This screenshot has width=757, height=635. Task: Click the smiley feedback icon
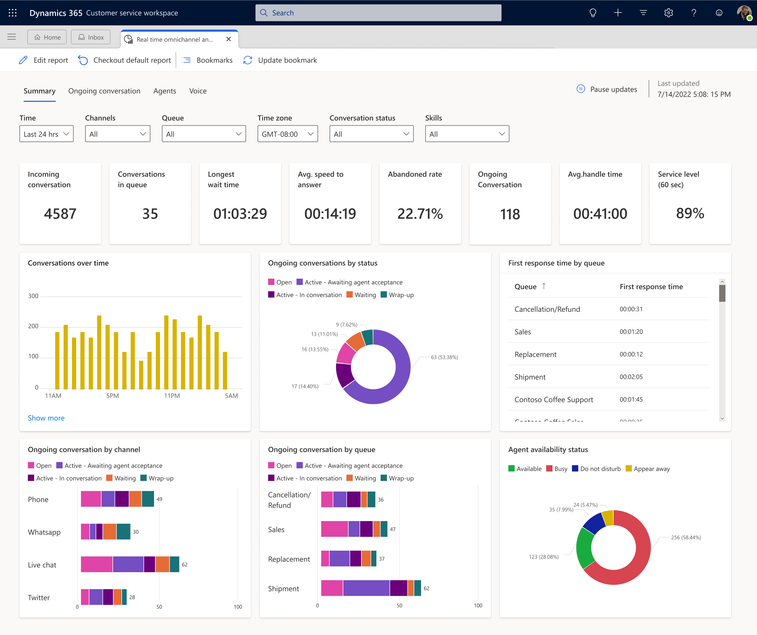(719, 13)
